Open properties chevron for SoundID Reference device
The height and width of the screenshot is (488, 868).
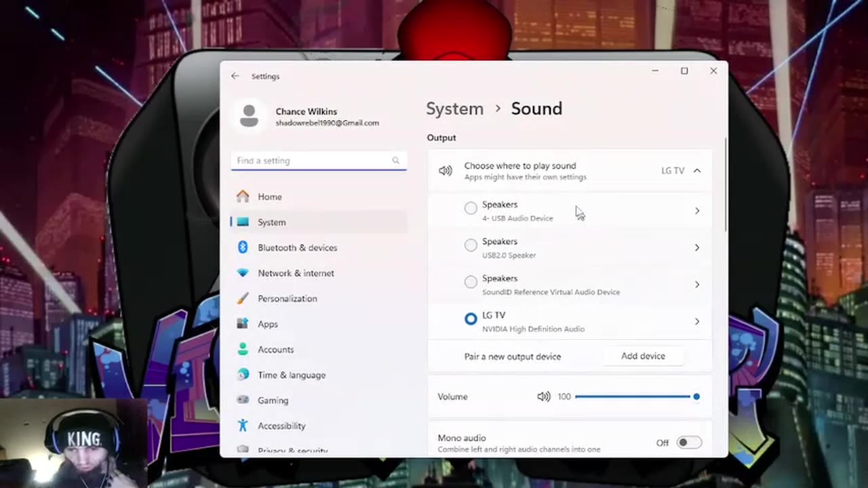click(x=697, y=285)
